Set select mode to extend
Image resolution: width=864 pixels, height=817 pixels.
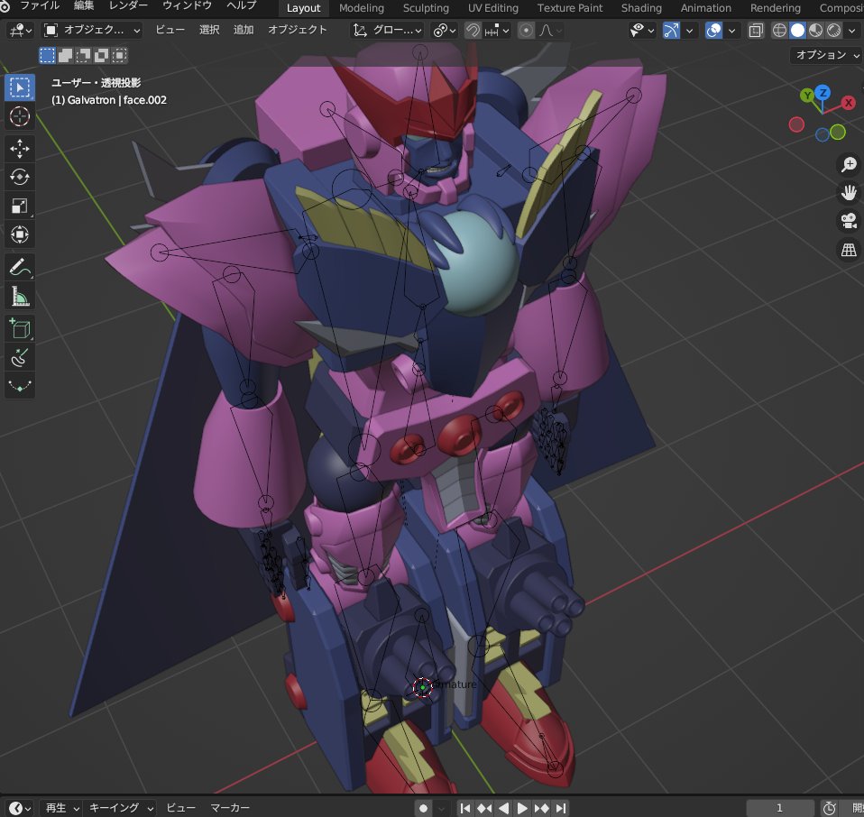coord(66,55)
